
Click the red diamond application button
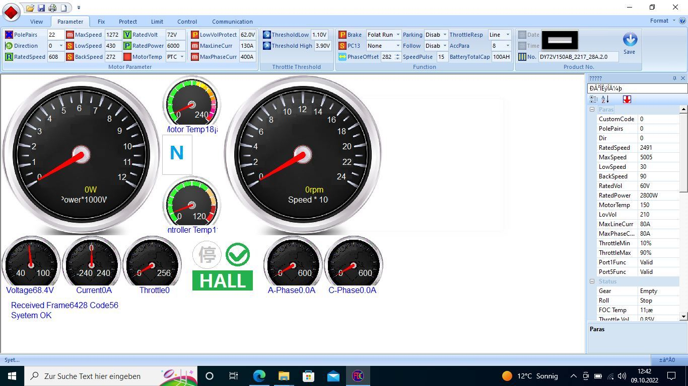11,12
